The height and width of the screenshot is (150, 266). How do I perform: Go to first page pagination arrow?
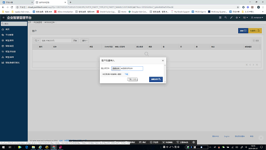(x=246, y=65)
